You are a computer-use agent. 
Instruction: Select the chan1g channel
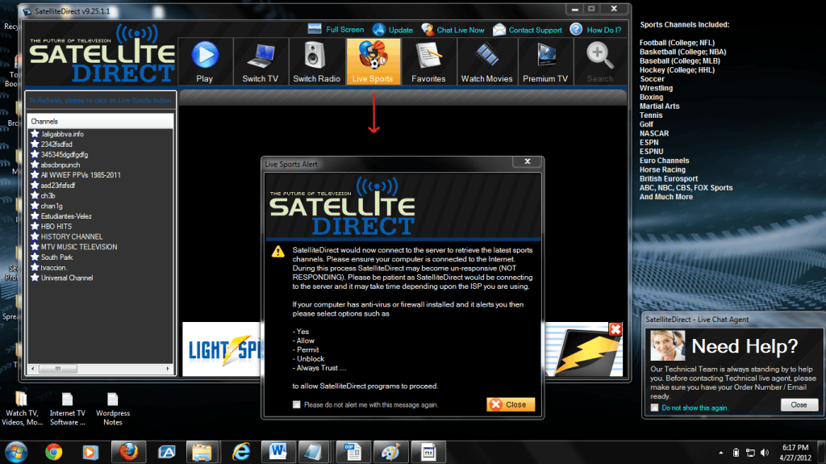(52, 206)
